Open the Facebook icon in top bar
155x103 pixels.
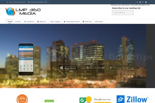(x=137, y=2)
